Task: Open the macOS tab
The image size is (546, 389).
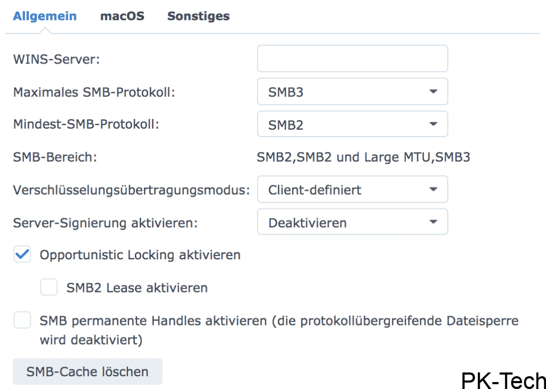Action: (122, 16)
